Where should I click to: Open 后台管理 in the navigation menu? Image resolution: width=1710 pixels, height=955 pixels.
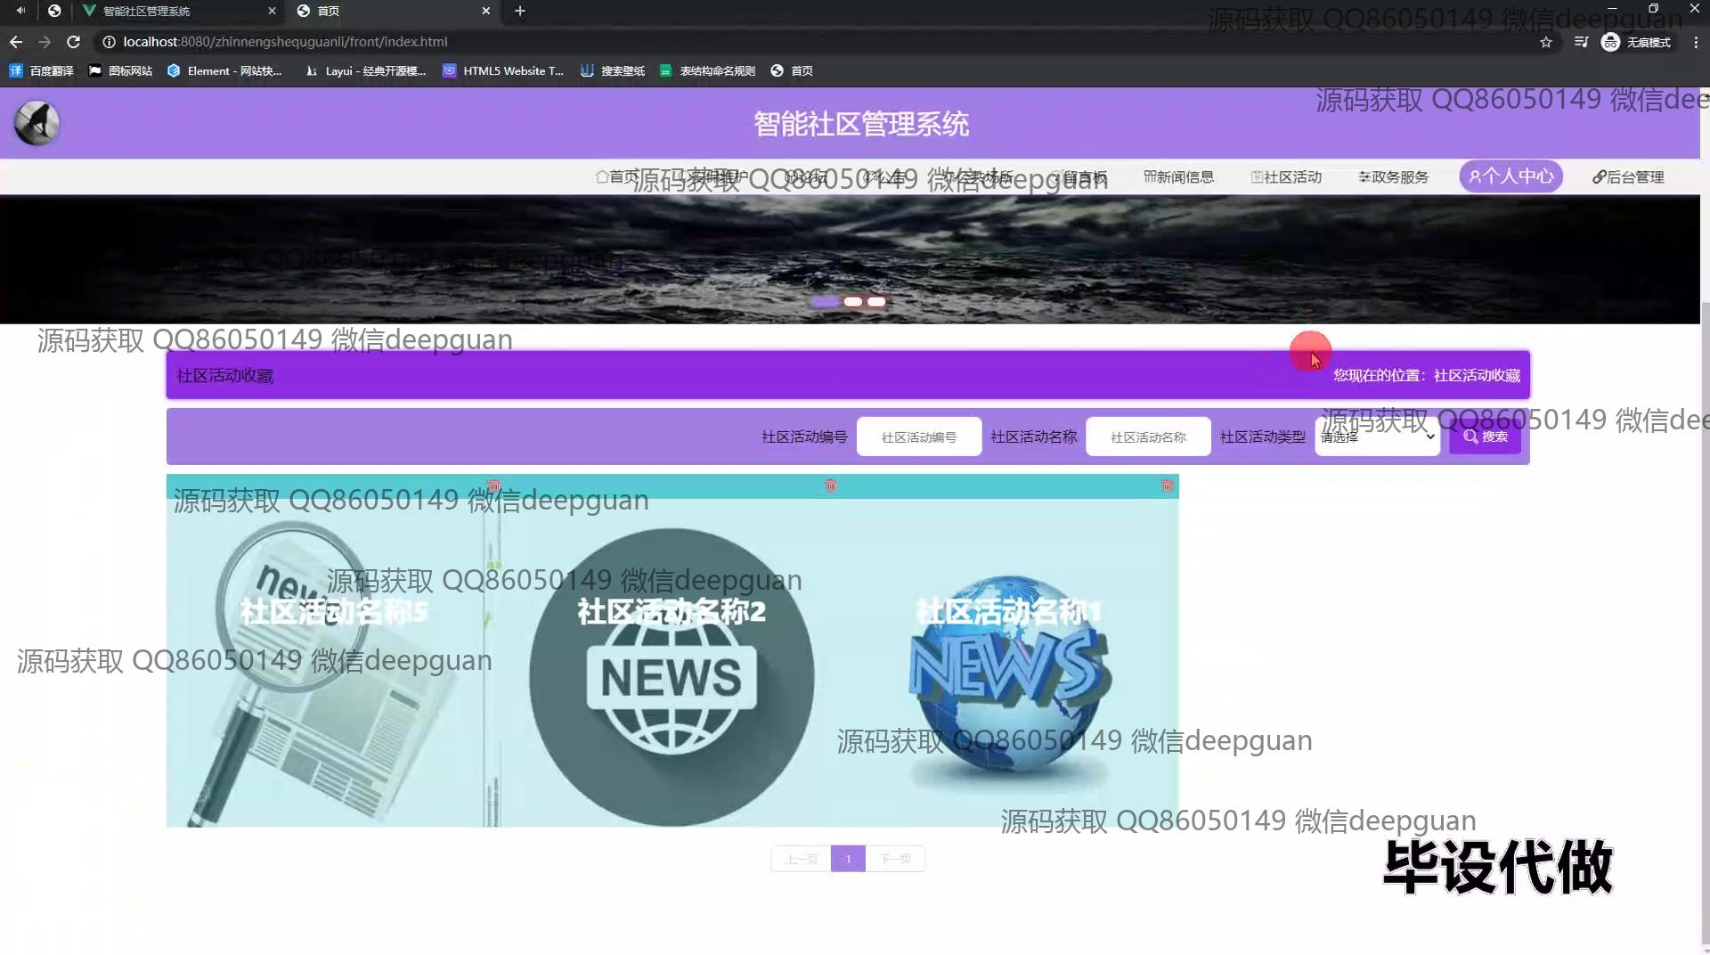pos(1628,176)
